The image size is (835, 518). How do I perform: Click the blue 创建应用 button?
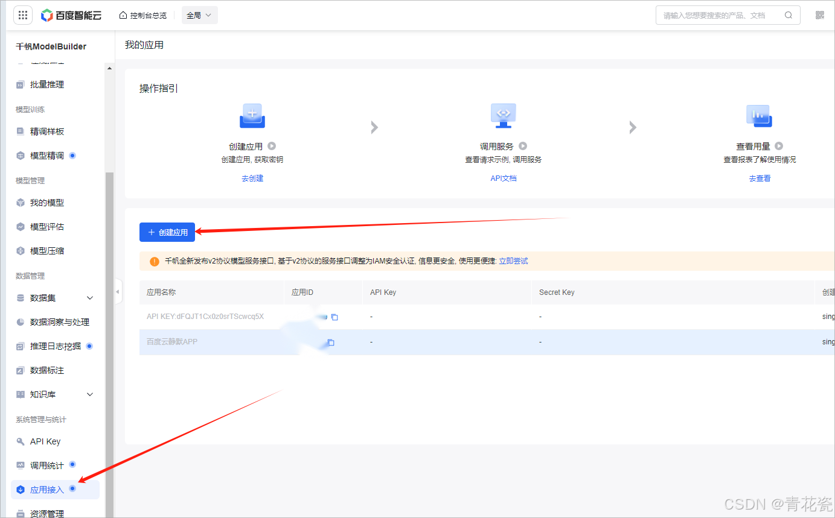pos(167,232)
